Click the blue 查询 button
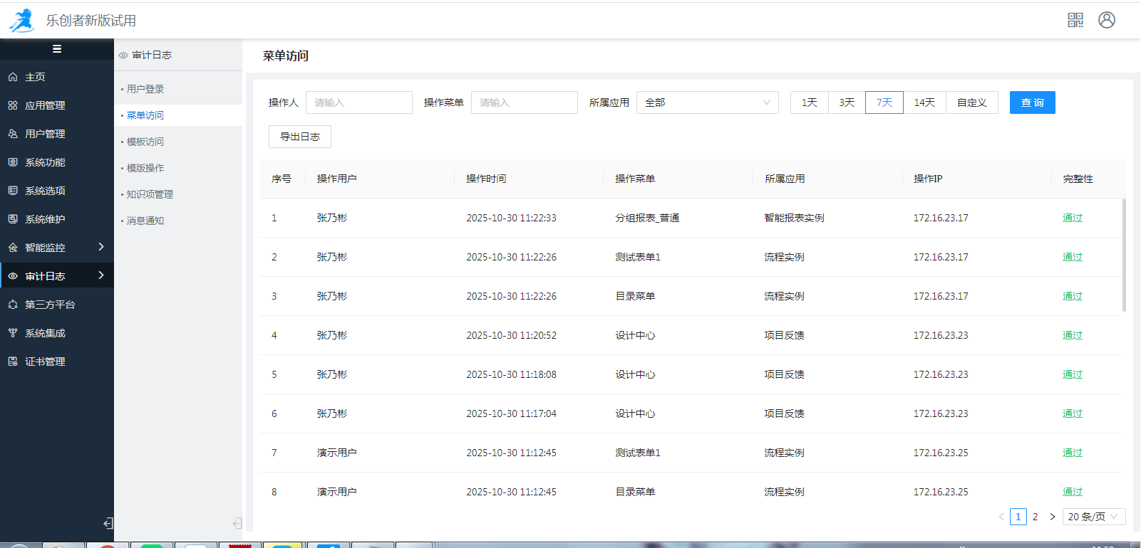1141x548 pixels. click(x=1032, y=102)
